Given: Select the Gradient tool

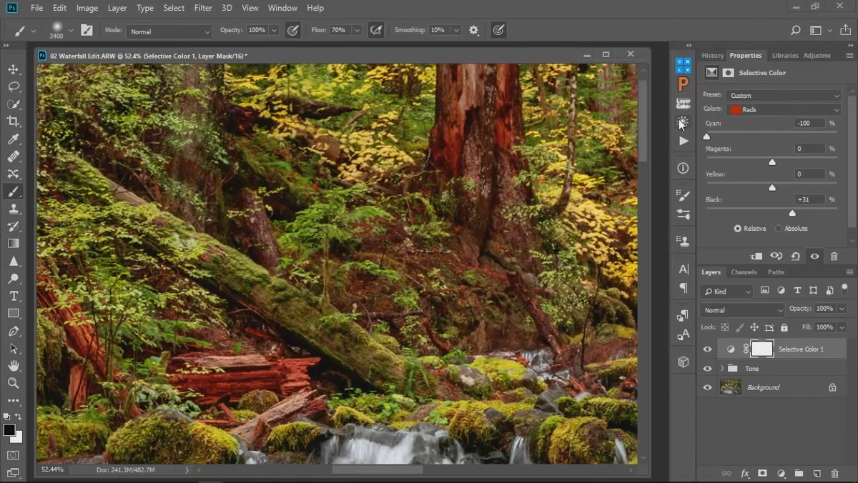Looking at the screenshot, I should 13,244.
